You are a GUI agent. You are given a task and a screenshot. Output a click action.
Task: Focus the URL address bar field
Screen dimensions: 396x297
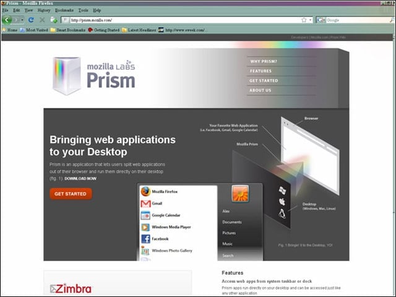(184, 20)
